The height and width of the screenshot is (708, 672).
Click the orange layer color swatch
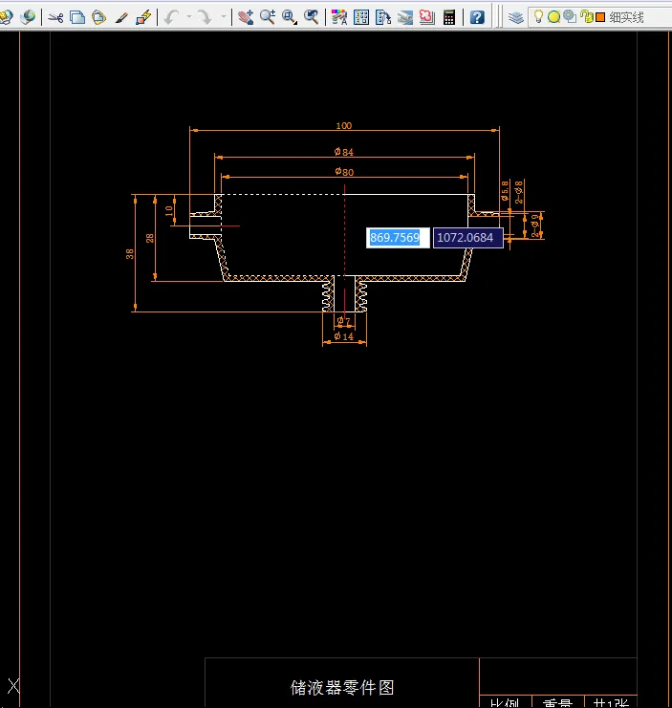(600, 17)
